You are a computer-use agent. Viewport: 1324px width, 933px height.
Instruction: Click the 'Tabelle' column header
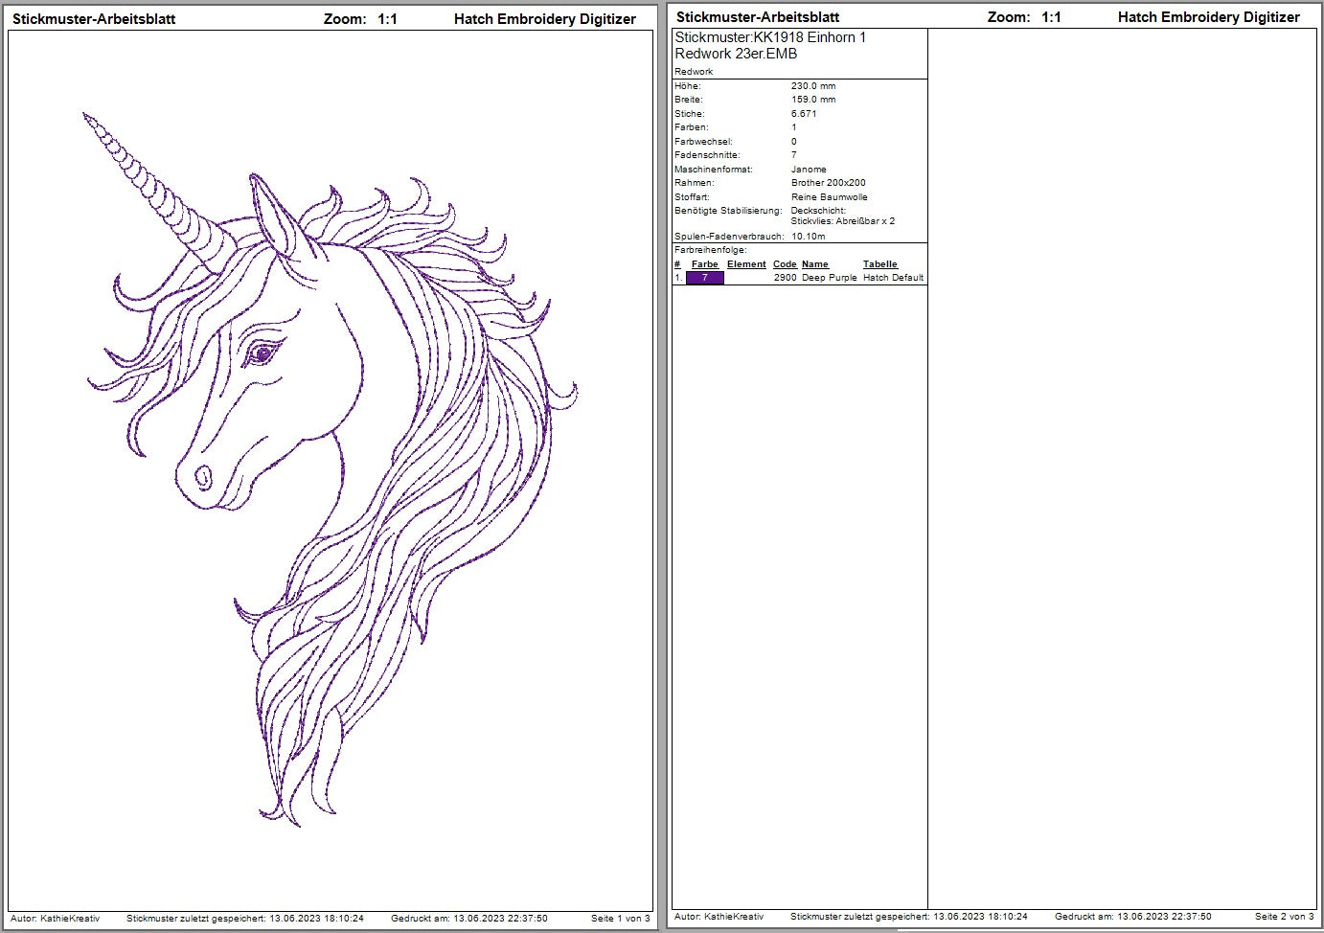click(x=880, y=264)
